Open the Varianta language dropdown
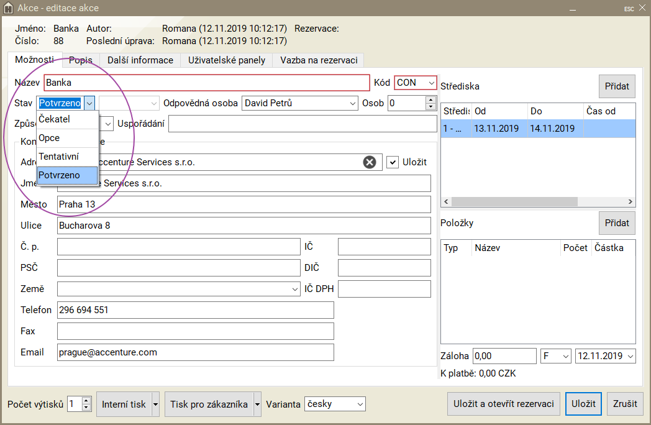 [x=360, y=404]
